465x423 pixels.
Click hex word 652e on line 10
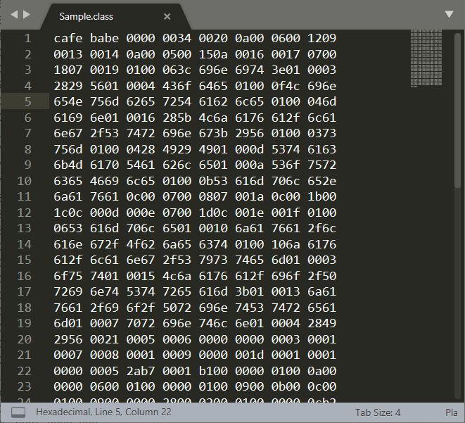(321, 181)
